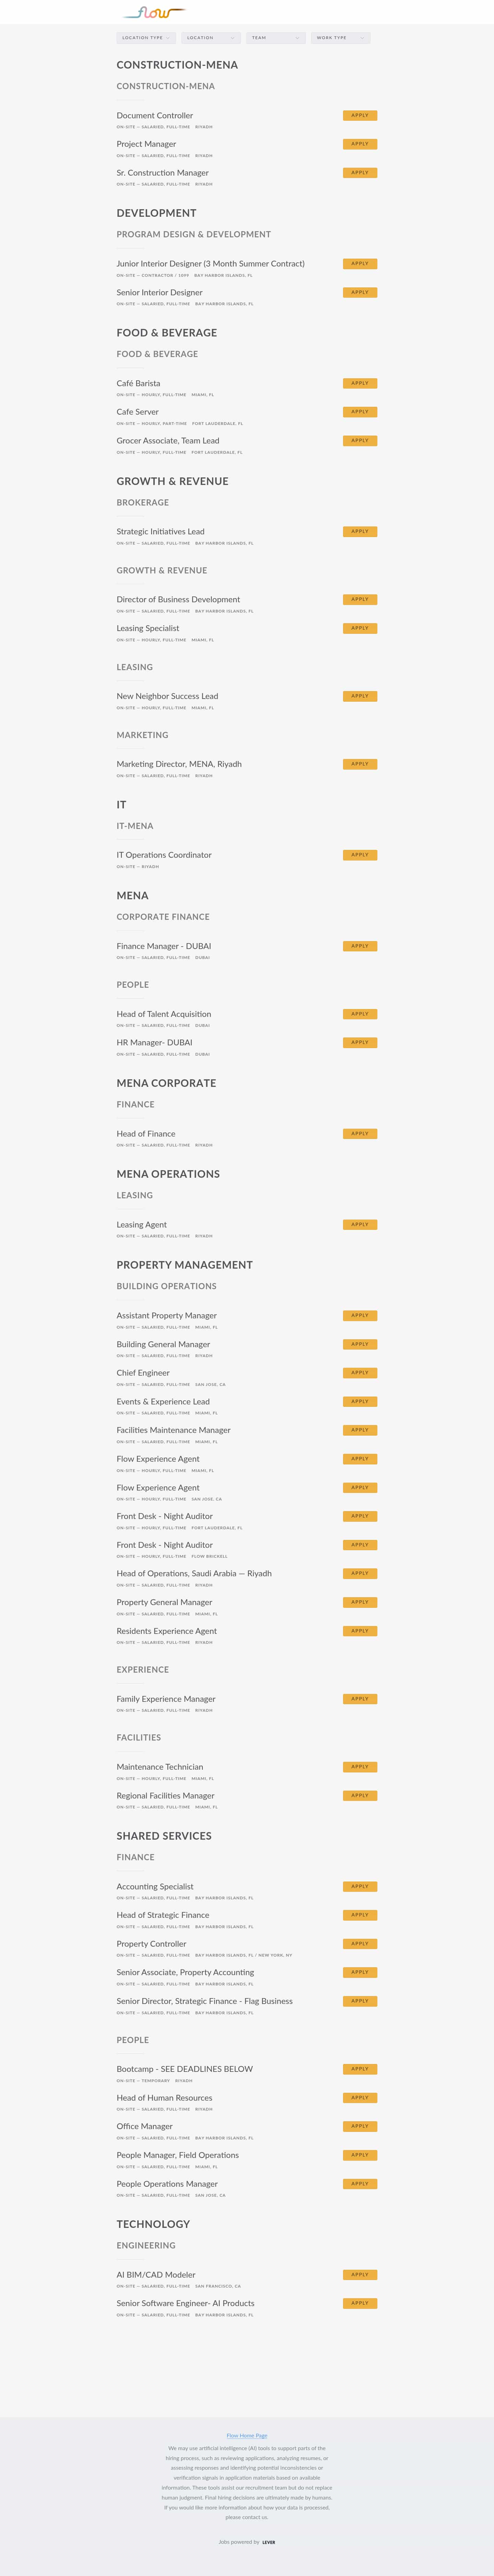Apply for the Chief Engineer position

[360, 1373]
